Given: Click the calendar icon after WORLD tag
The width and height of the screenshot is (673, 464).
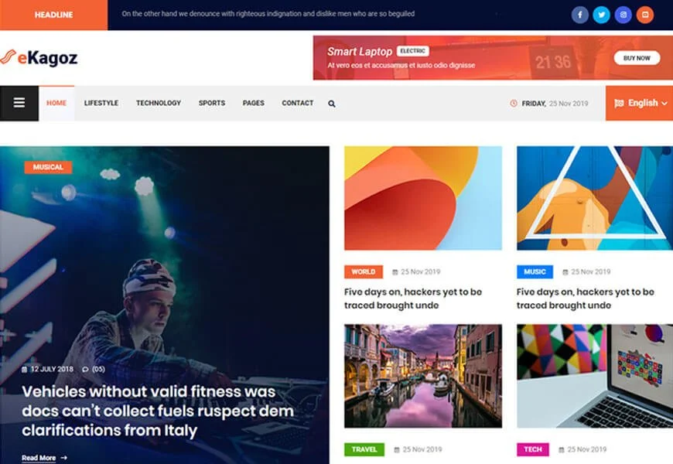Looking at the screenshot, I should tap(395, 271).
